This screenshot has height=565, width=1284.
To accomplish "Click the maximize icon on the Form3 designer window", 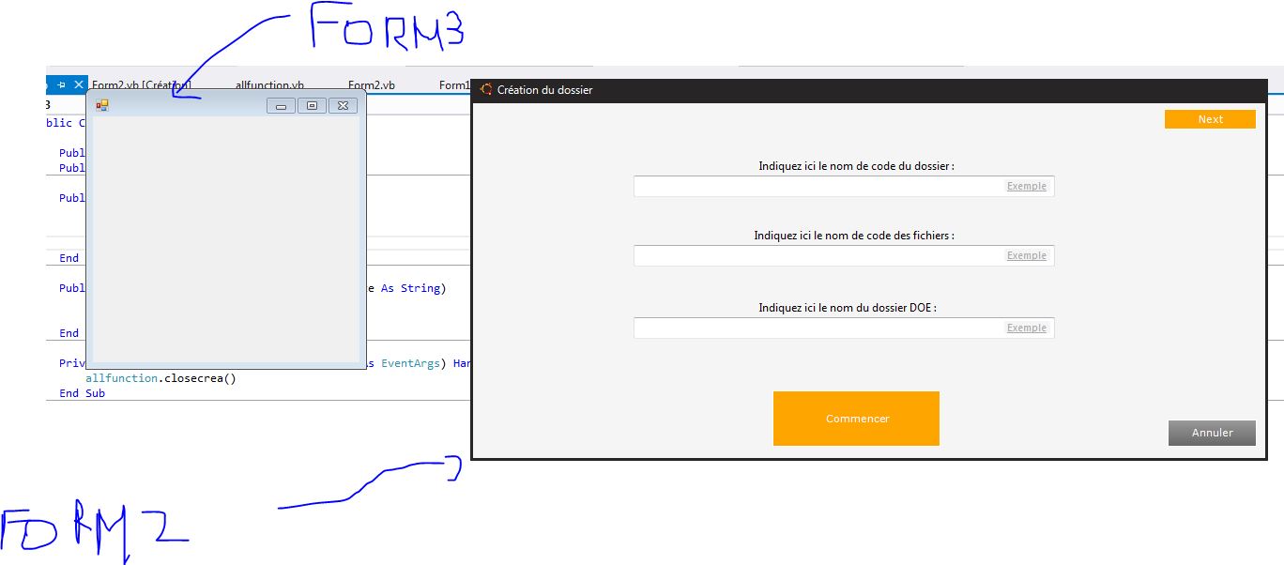I will point(312,105).
